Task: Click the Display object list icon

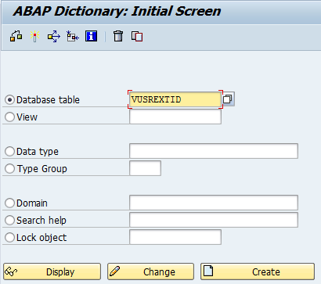Action: click(73, 36)
